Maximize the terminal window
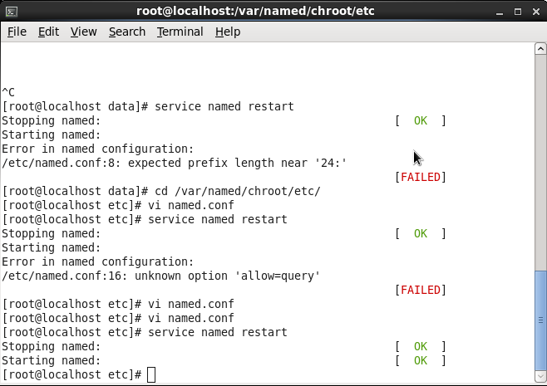Screen dimensions: 547x386 coord(515,10)
